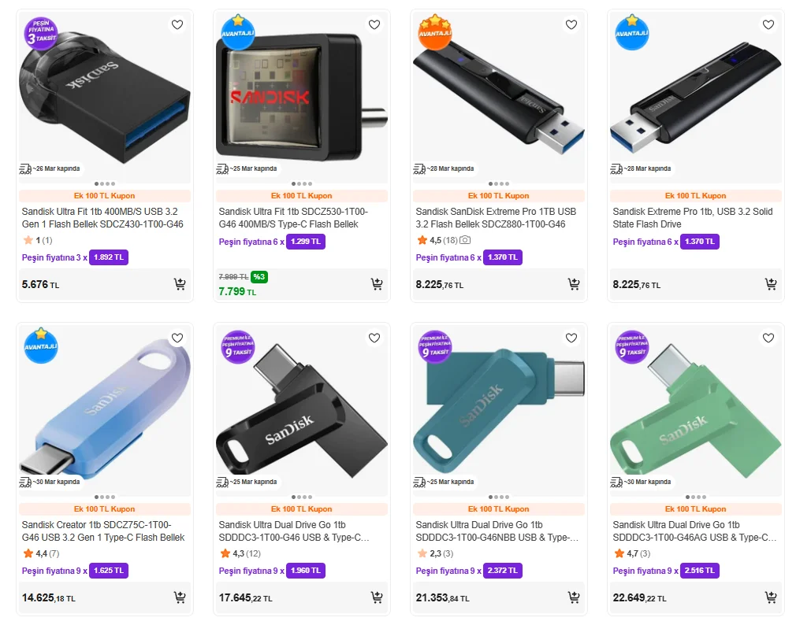Open teal Ultra Dual Drive Go image
Viewport: 785px width, 636px height.
pyautogui.click(x=499, y=410)
